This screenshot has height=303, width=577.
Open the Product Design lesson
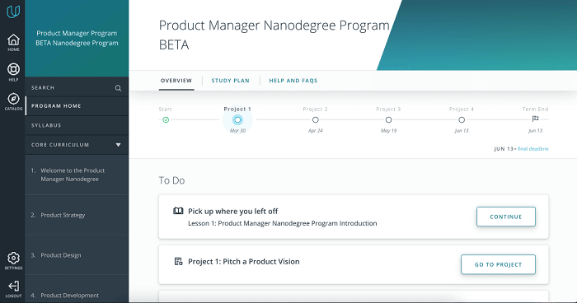point(77,255)
